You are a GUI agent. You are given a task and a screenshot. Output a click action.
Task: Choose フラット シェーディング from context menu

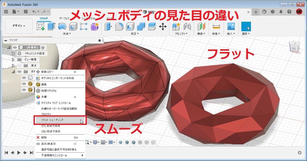[x=60, y=120]
